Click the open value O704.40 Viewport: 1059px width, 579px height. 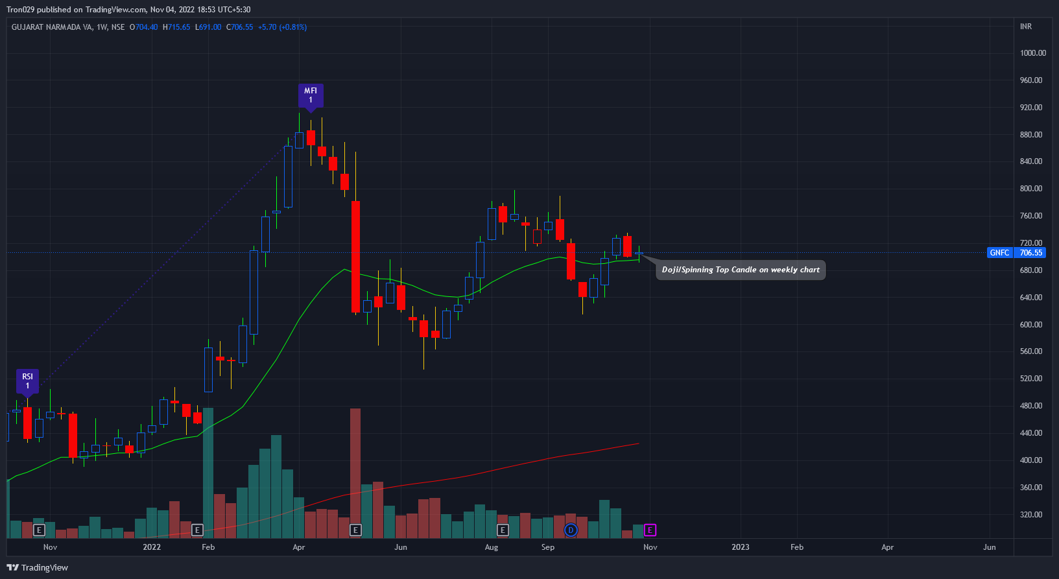tap(144, 27)
